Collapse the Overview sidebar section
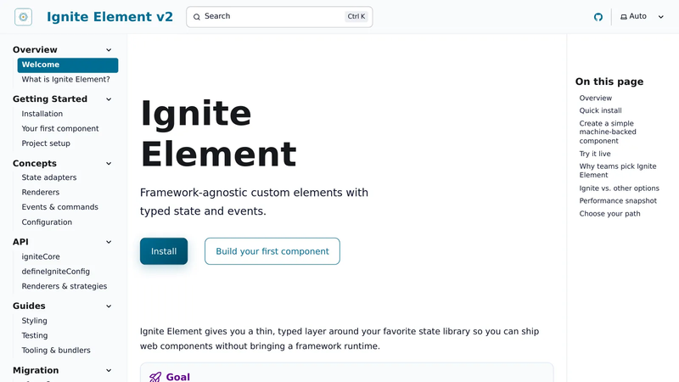This screenshot has width=679, height=382. click(x=109, y=50)
